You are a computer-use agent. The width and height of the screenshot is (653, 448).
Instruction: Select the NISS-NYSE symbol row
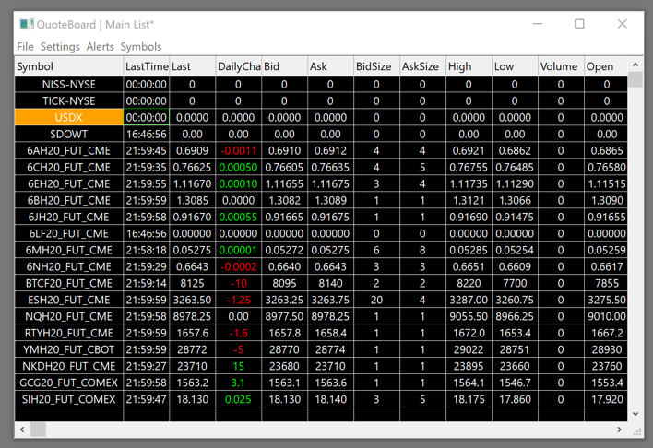(69, 85)
